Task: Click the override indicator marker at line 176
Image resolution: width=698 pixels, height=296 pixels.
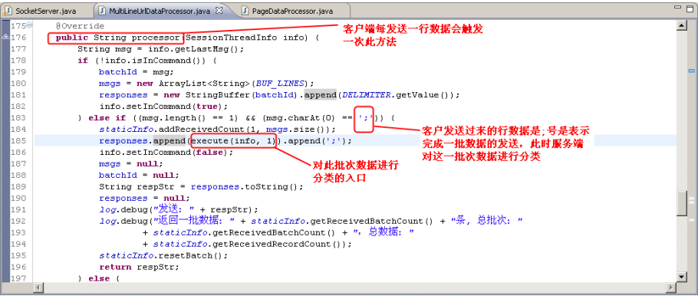Action: (x=5, y=38)
